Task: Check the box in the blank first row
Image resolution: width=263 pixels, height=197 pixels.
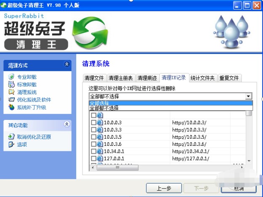Action: click(93, 115)
